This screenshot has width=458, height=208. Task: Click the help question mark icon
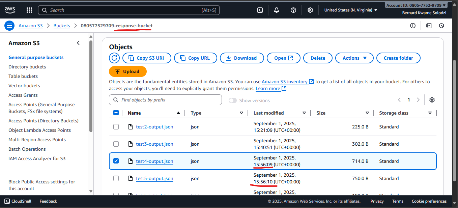[x=293, y=10]
